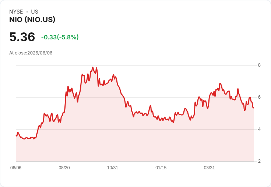Click the 03/31 date axis label
Image resolution: width=271 pixels, height=187 pixels.
tap(209, 168)
